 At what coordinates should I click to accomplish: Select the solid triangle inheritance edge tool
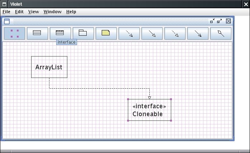[152, 34]
